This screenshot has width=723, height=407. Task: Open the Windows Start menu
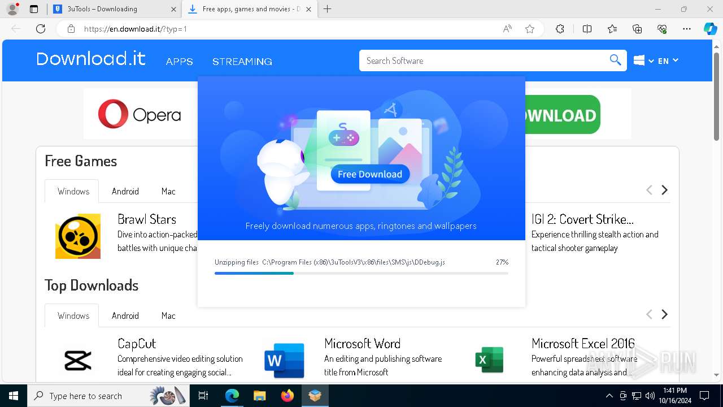click(x=14, y=396)
